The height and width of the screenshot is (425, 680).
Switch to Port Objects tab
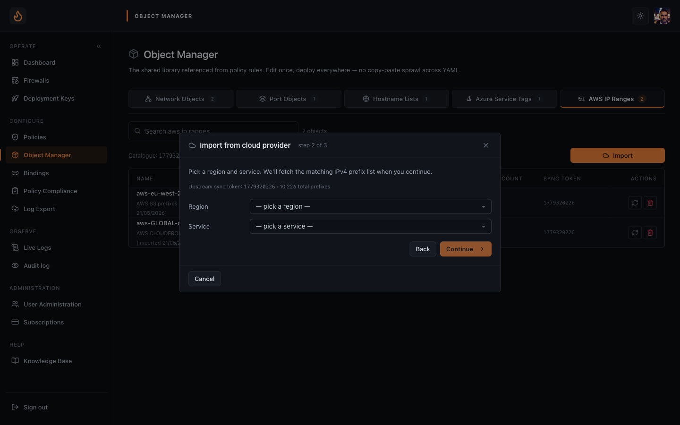(x=289, y=99)
